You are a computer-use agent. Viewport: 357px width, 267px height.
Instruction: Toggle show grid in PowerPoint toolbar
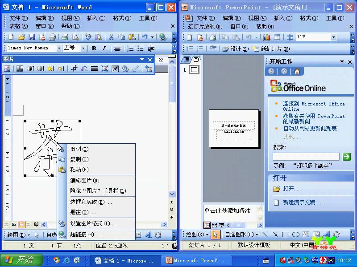290,37
